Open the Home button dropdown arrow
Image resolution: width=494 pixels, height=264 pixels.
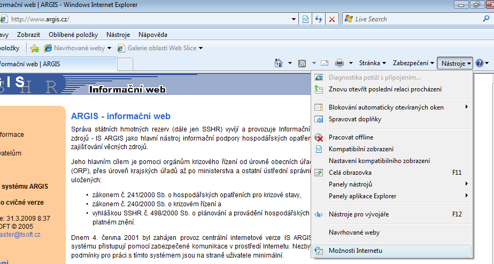pos(290,63)
